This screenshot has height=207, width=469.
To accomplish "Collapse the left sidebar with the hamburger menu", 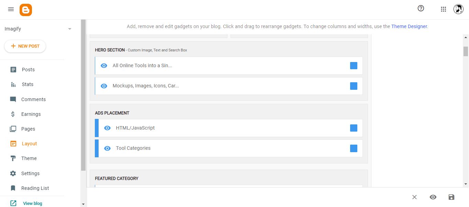I will coord(11,10).
